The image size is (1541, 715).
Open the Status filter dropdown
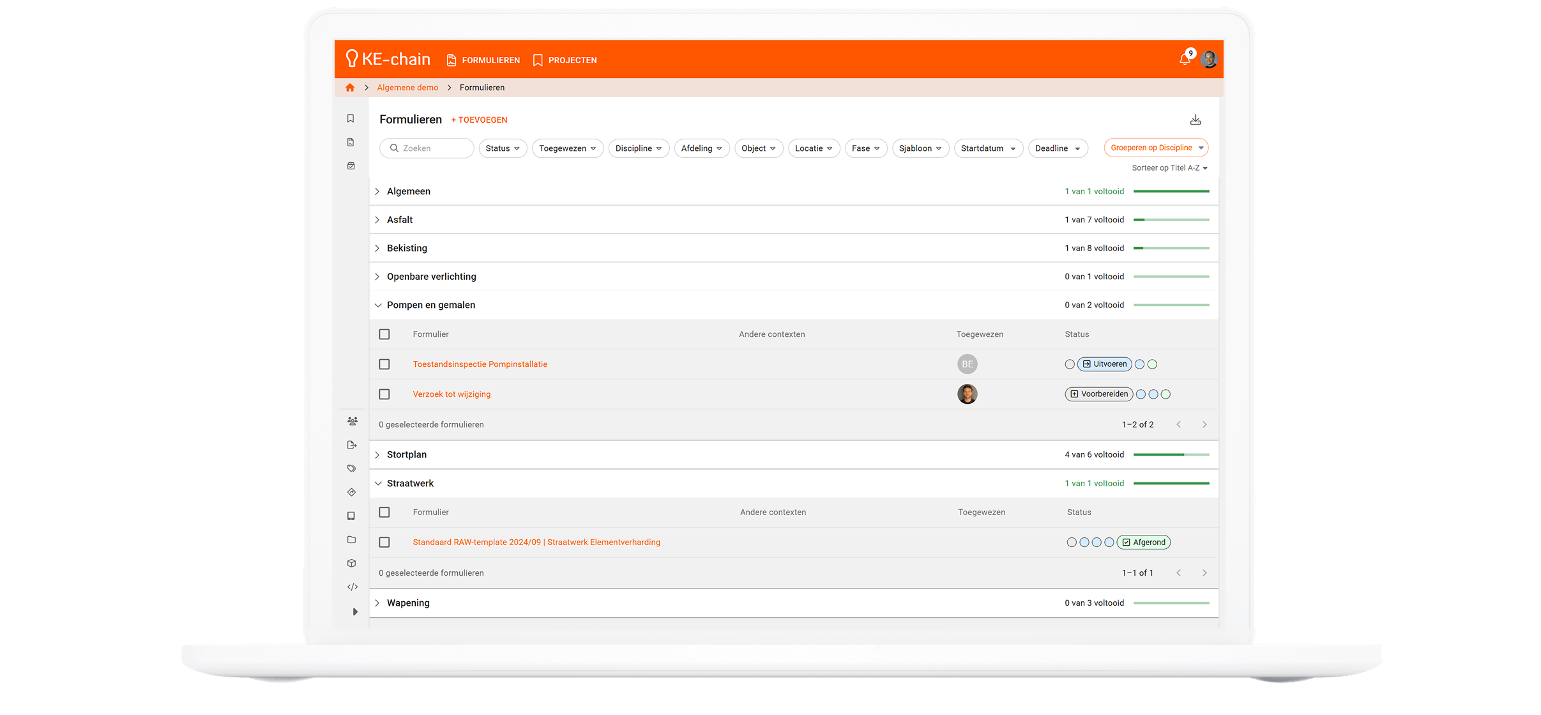pos(502,148)
